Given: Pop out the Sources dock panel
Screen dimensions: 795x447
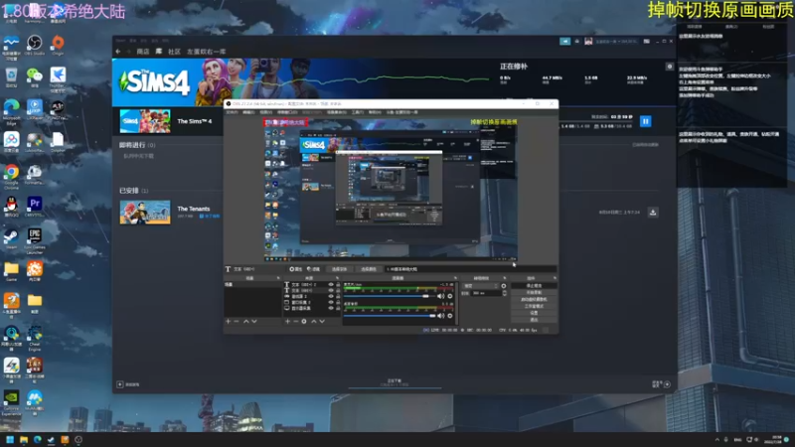Looking at the screenshot, I should coord(338,278).
